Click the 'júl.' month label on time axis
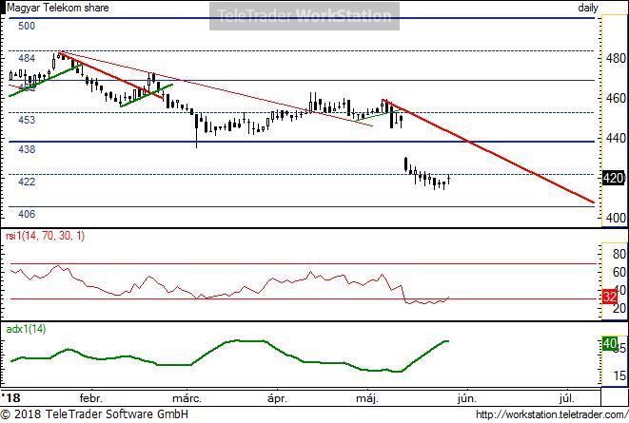 point(567,398)
